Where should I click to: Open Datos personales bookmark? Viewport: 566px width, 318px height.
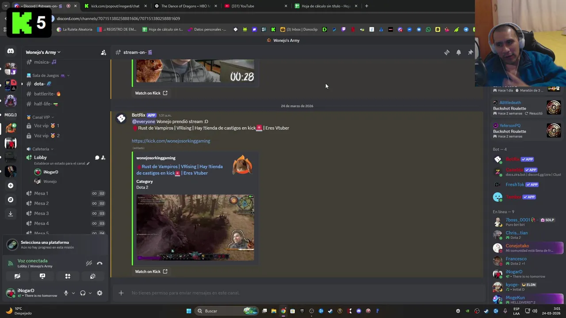coord(207,30)
